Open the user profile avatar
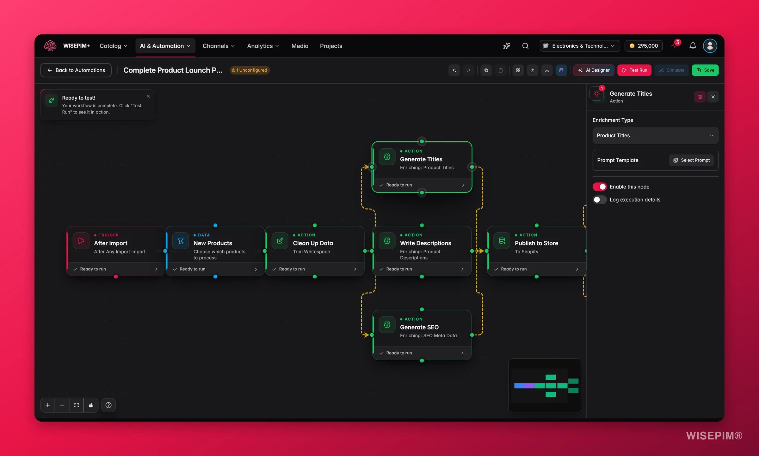Image resolution: width=759 pixels, height=456 pixels. tap(710, 46)
